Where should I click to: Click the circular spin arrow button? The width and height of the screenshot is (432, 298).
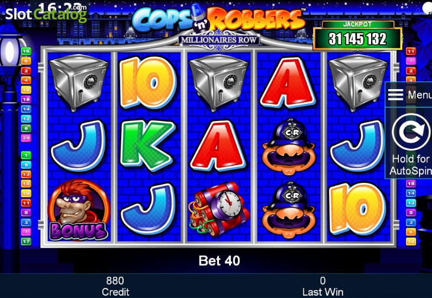tap(411, 132)
